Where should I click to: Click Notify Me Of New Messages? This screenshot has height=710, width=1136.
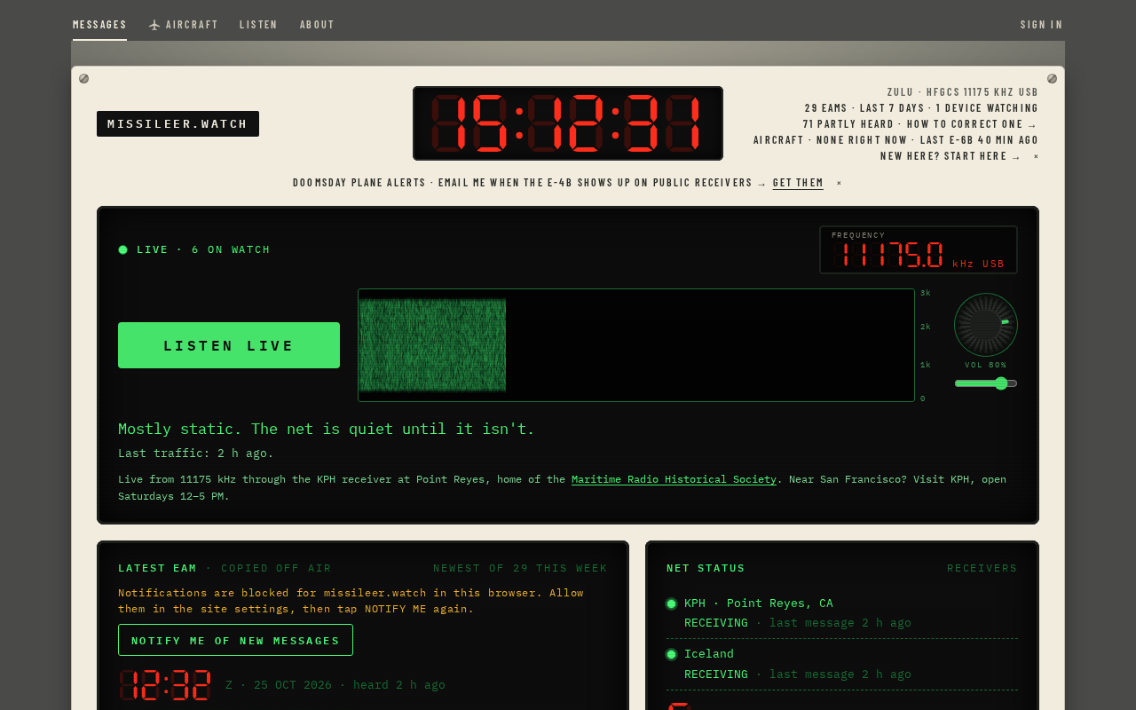coord(235,640)
